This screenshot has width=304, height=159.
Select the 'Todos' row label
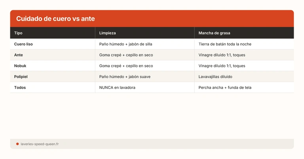[20, 88]
